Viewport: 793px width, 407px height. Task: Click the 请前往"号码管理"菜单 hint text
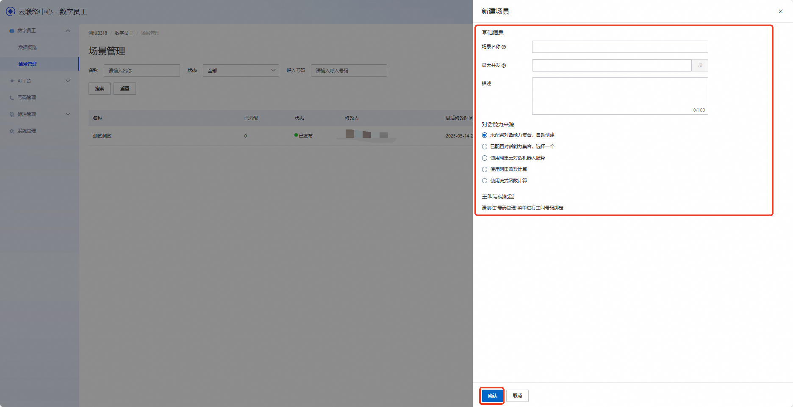[523, 208]
